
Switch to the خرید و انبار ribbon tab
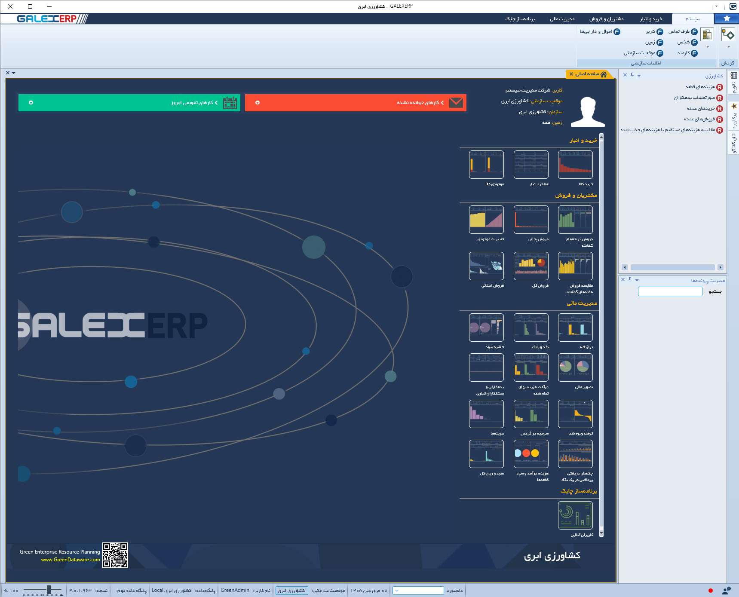pos(651,19)
